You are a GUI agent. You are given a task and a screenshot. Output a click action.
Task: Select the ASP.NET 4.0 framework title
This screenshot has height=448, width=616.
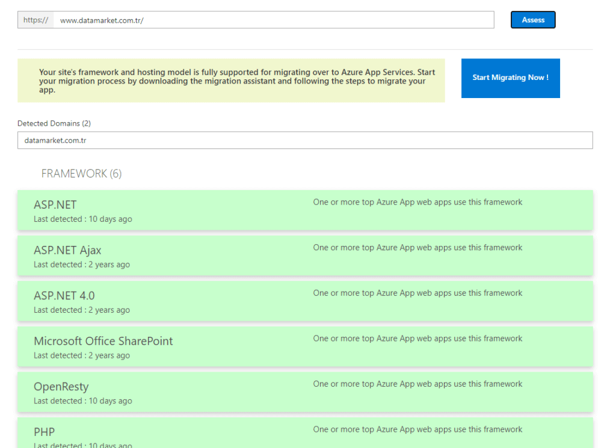tap(64, 296)
